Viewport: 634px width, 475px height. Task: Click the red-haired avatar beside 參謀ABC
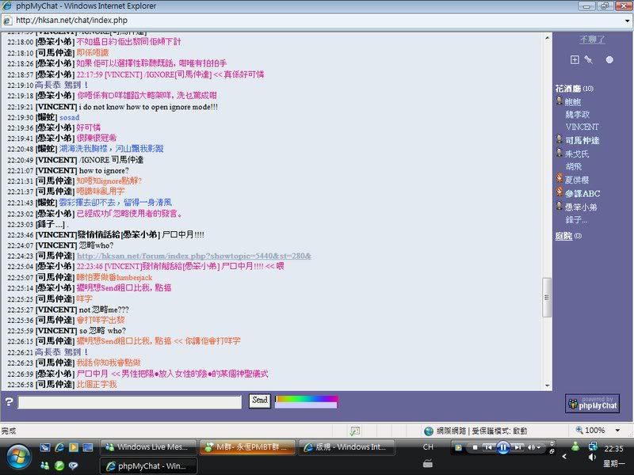tap(560, 192)
